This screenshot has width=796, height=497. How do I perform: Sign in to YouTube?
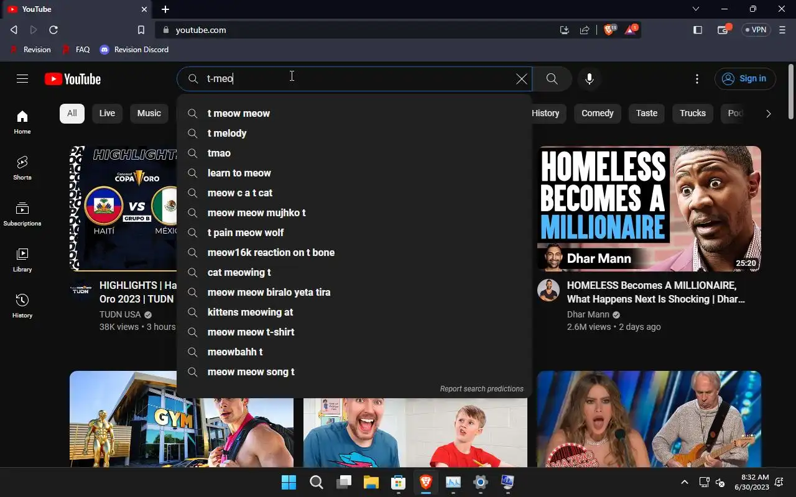[x=745, y=79]
